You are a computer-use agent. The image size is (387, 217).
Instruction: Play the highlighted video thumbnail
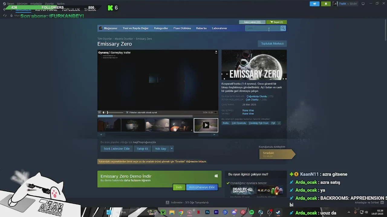(x=206, y=125)
